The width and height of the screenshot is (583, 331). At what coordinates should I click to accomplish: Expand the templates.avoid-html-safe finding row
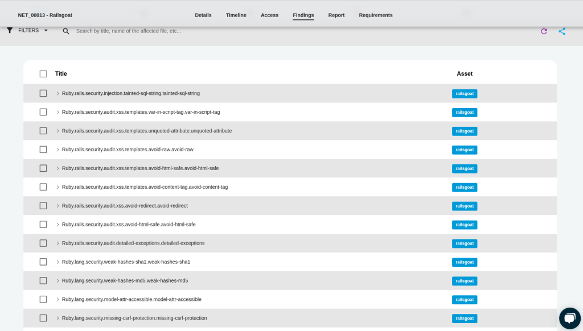click(58, 168)
